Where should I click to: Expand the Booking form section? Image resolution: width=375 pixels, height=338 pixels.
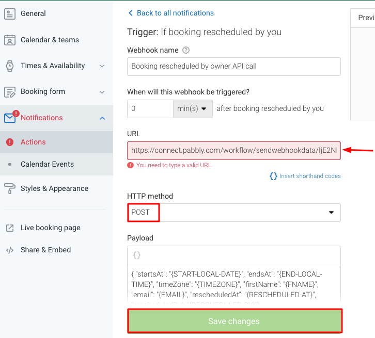click(x=102, y=92)
